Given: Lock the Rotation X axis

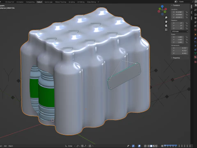Looking at the screenshot, I should click(x=186, y=23).
